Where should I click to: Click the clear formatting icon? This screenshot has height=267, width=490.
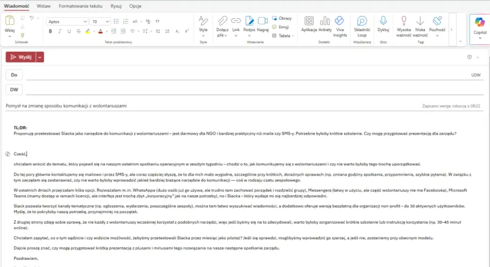tap(148, 22)
